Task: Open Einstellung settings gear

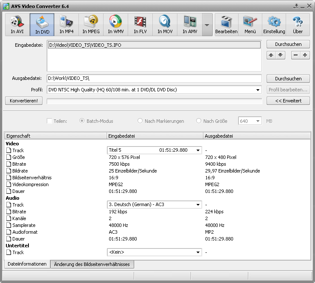Action: (274, 25)
